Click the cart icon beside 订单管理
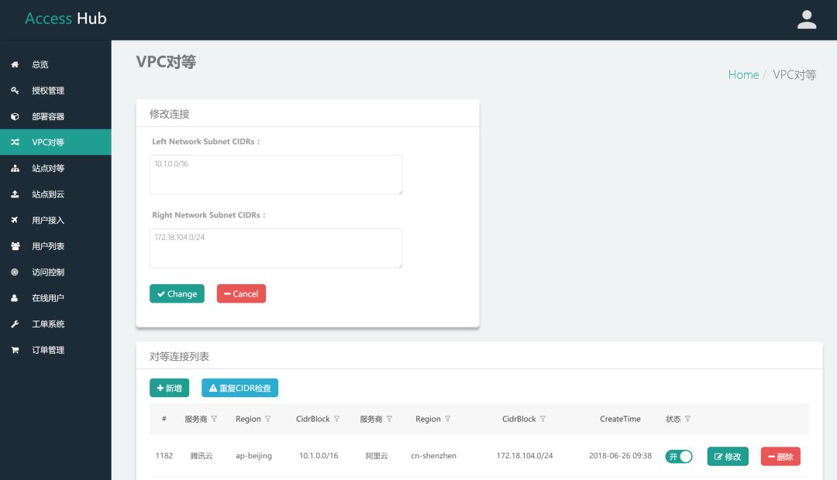 [15, 350]
